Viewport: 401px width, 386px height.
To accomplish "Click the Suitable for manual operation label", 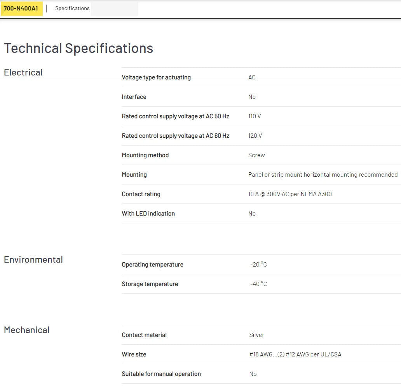I will tap(161, 374).
